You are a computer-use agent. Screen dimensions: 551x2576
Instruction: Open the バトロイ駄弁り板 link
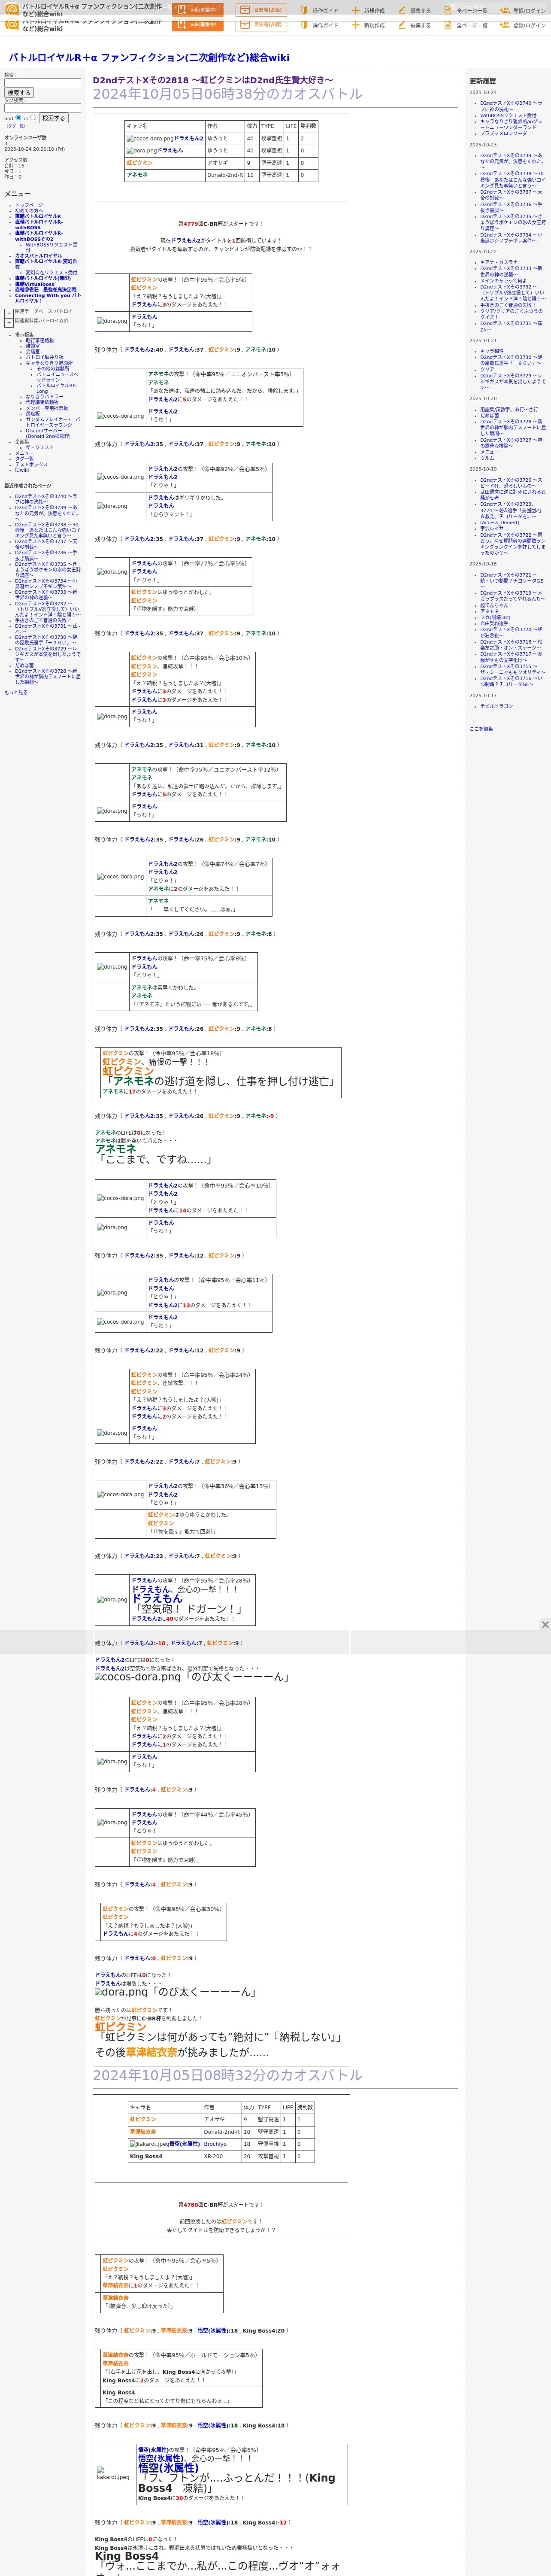(44, 357)
